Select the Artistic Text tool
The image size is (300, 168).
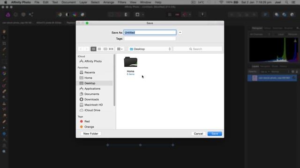tap(4, 140)
